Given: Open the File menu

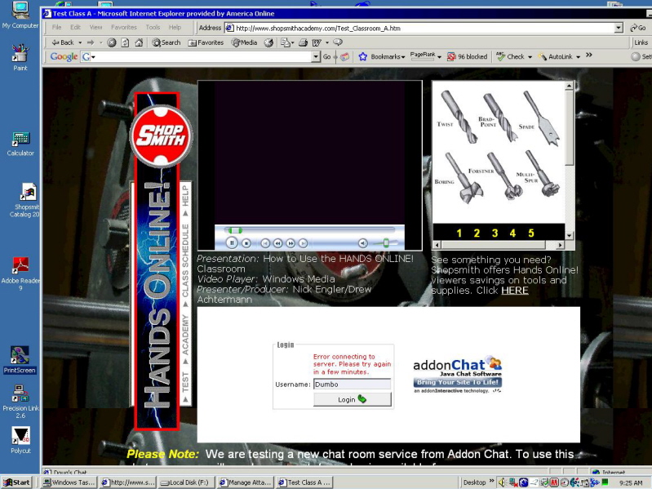Looking at the screenshot, I should point(56,27).
